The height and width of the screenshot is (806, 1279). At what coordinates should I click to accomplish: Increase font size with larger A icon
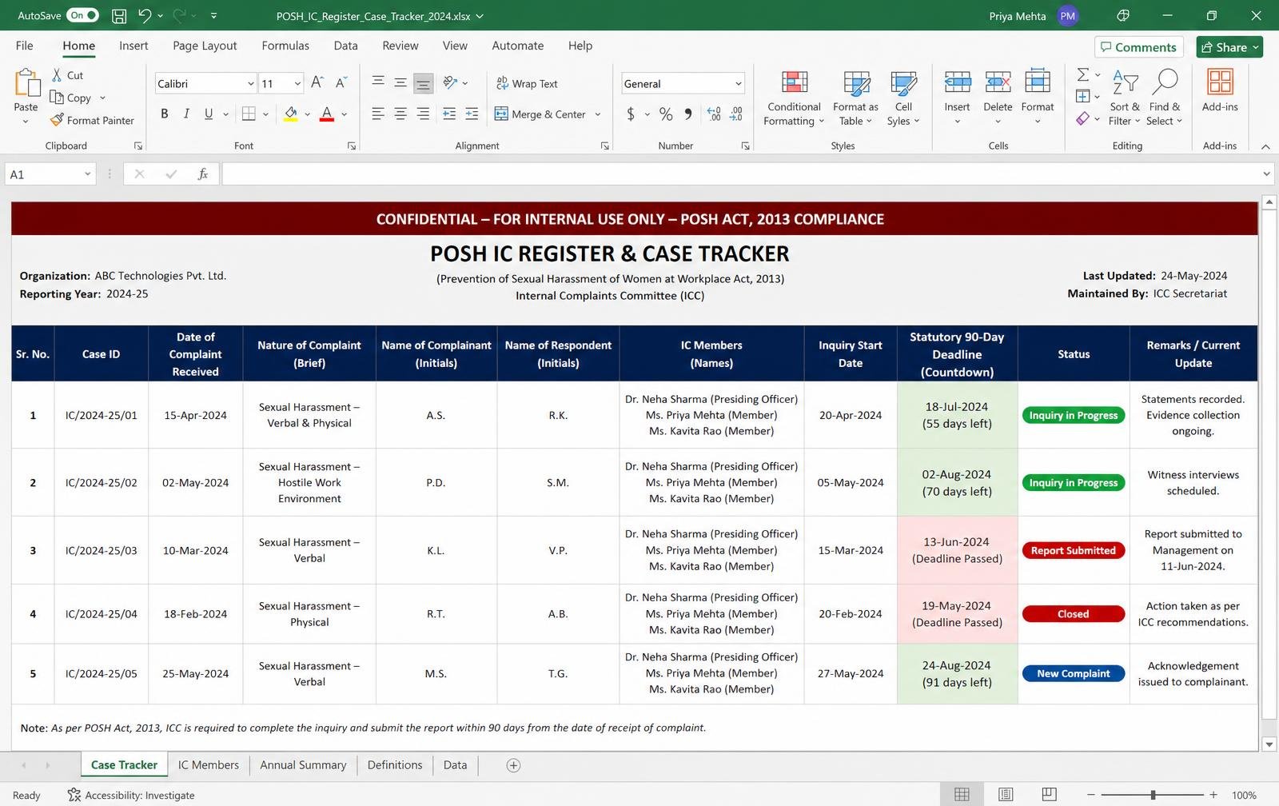click(317, 82)
